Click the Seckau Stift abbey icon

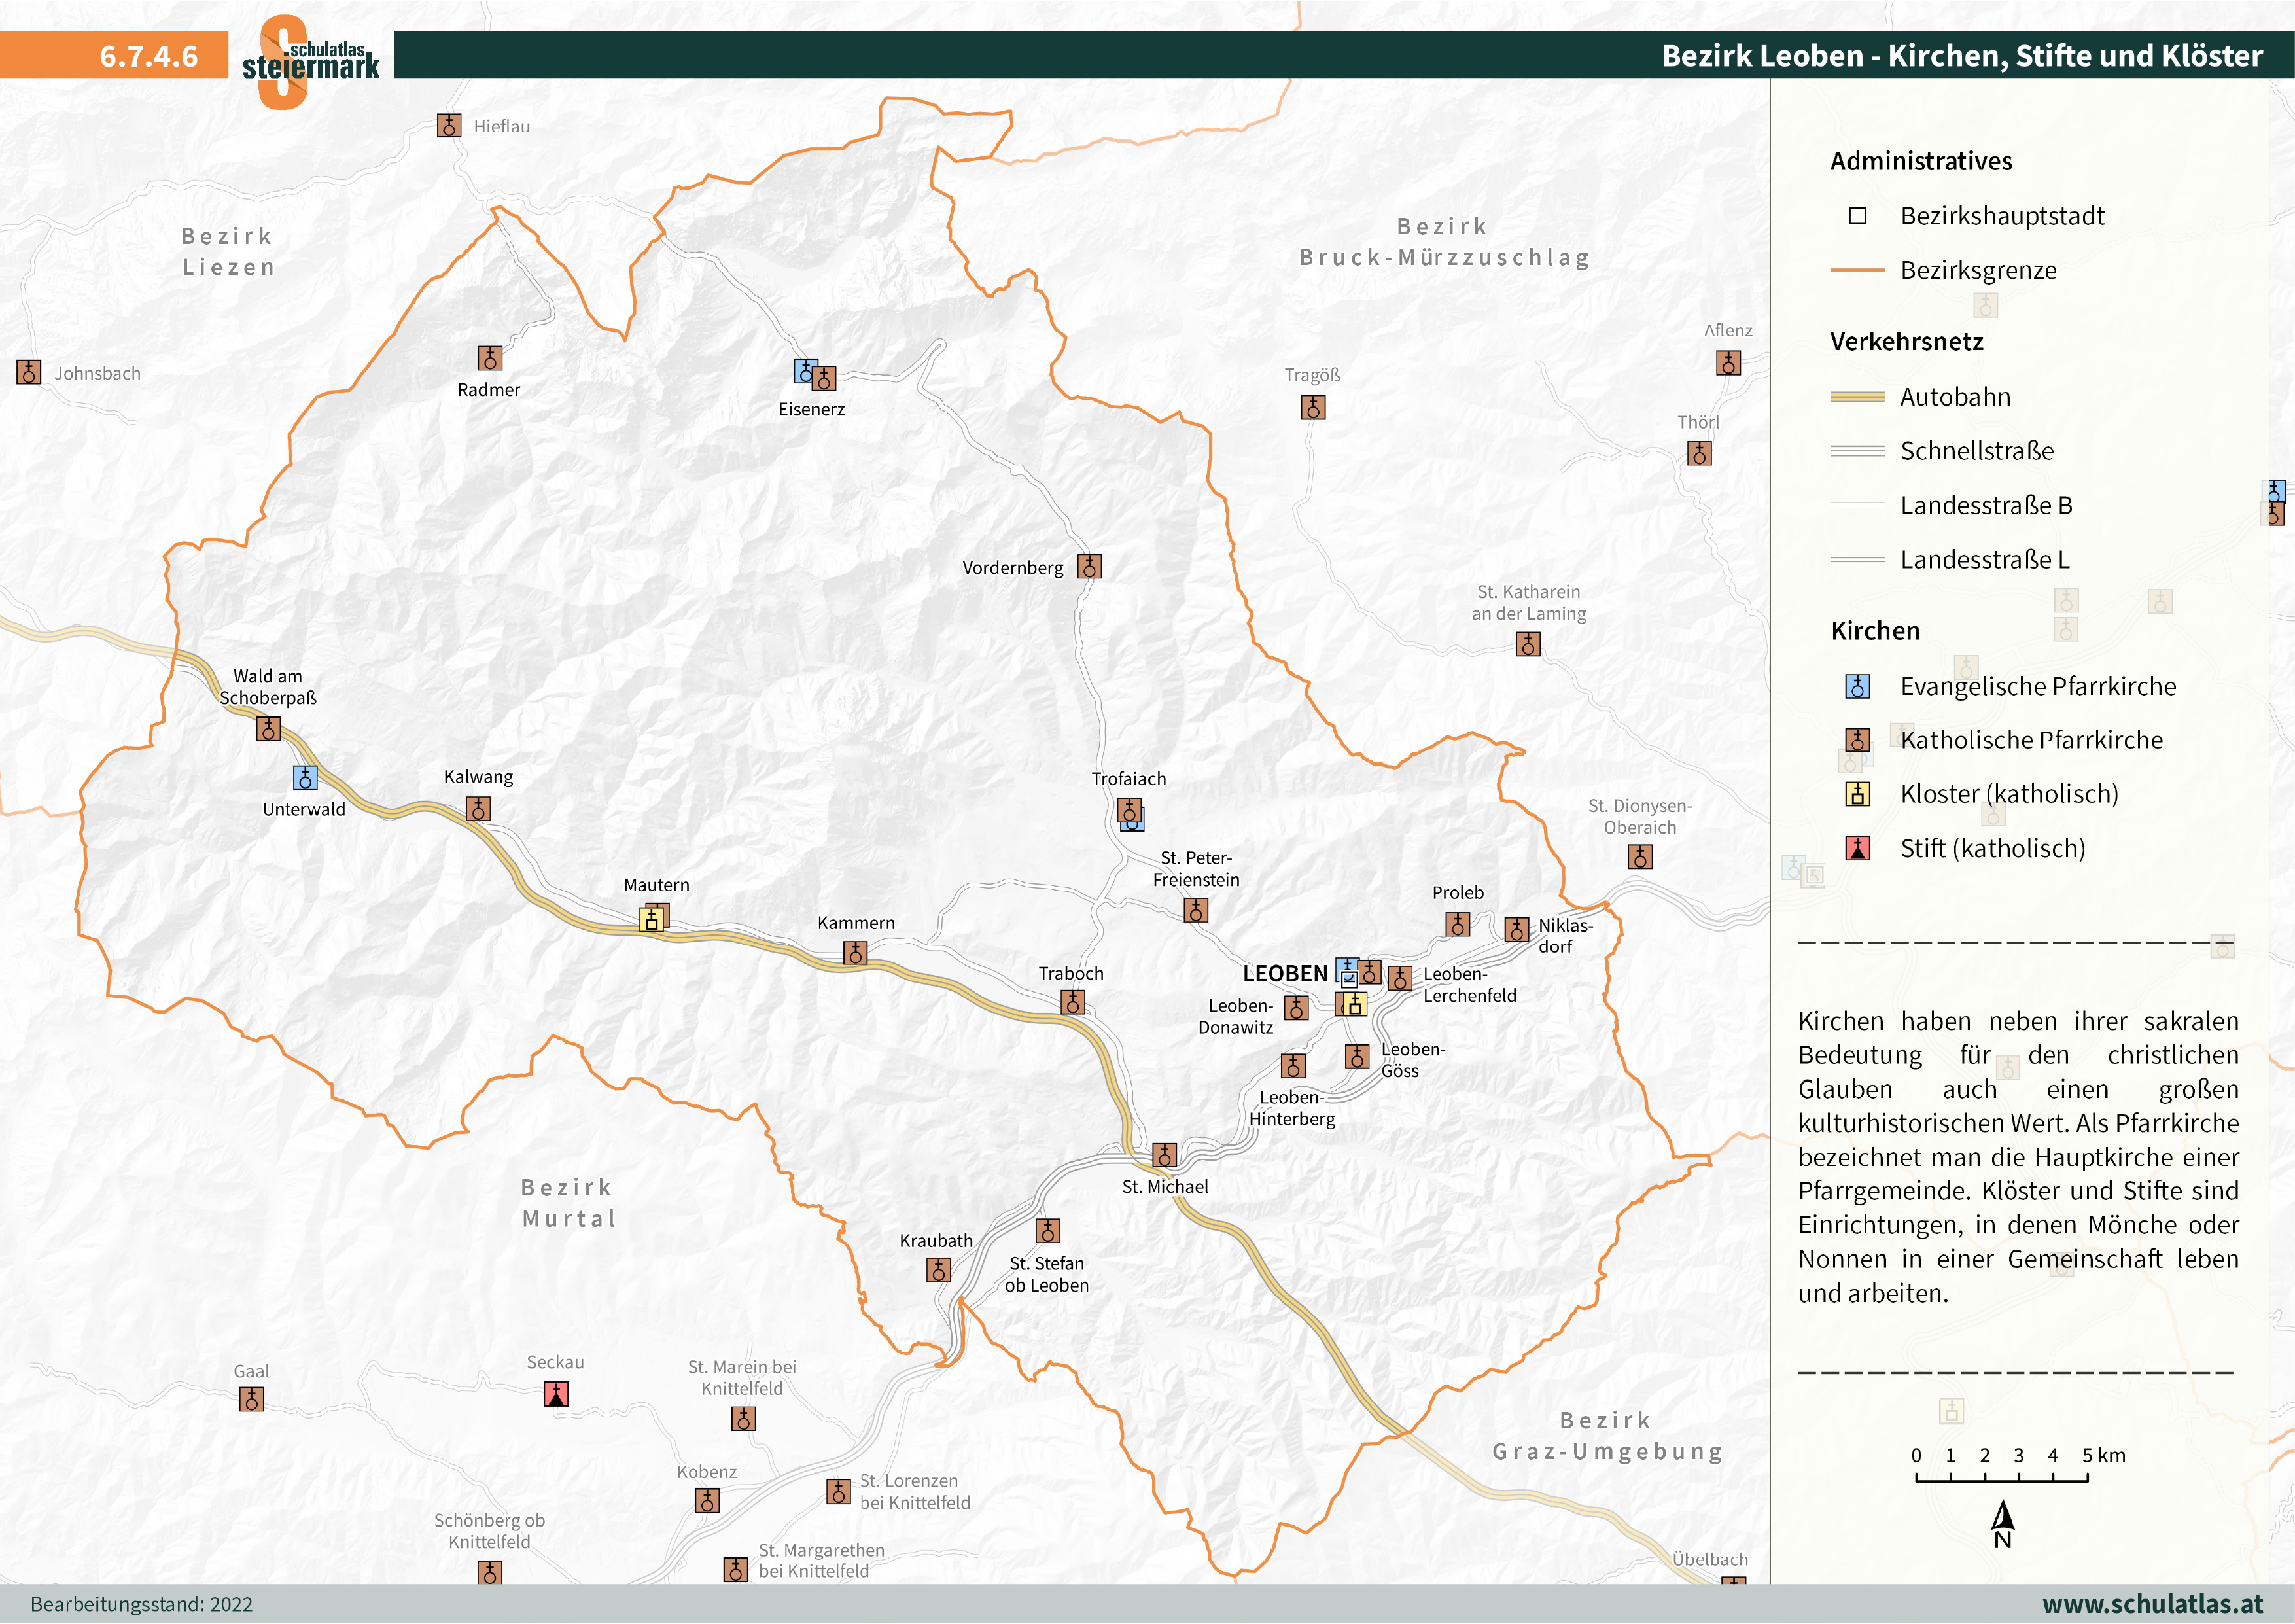tap(555, 1393)
